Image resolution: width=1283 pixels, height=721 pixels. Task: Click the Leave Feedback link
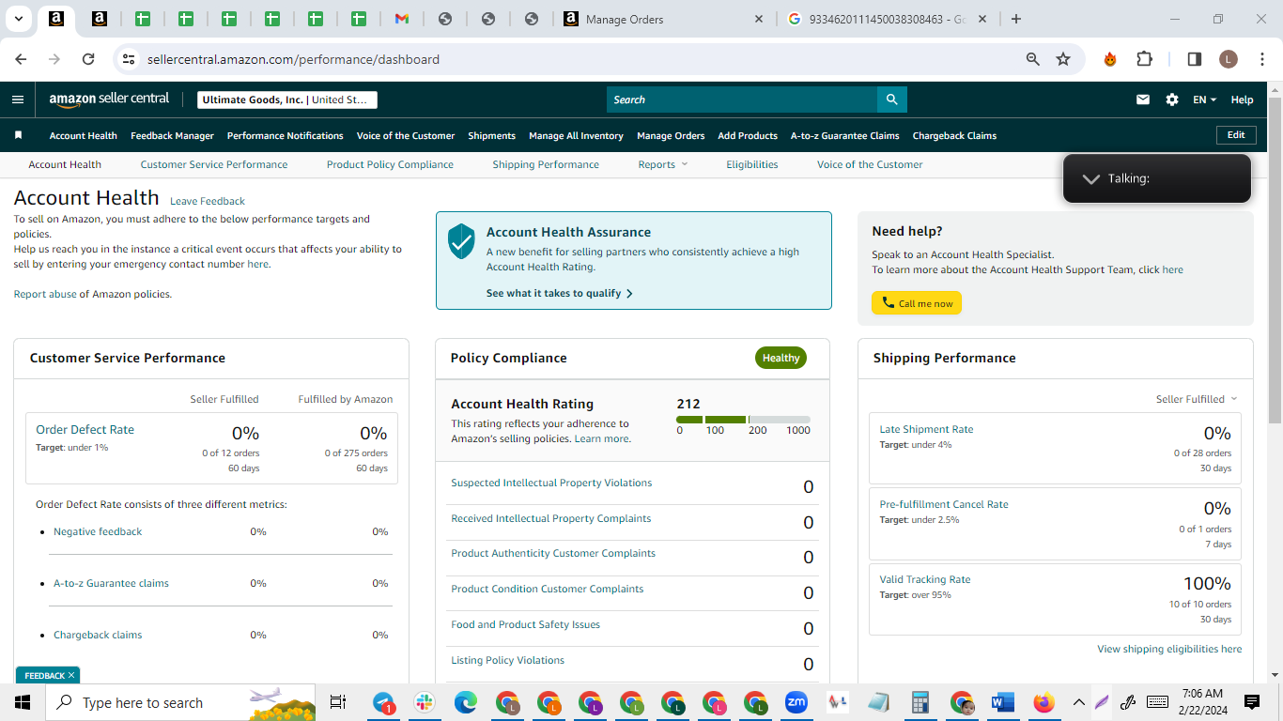[x=208, y=201]
